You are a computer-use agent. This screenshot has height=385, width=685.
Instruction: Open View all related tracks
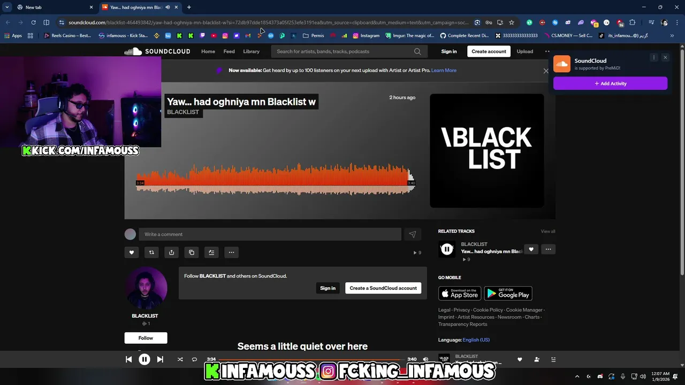(547, 231)
